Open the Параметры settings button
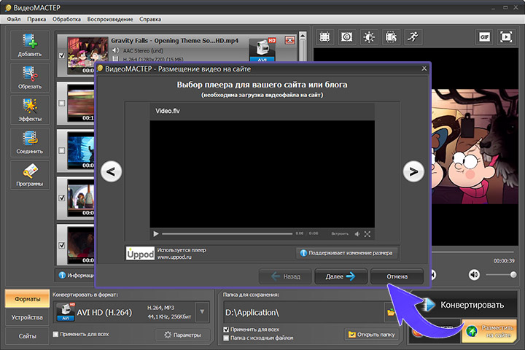This screenshot has height=350, width=525. [183, 335]
